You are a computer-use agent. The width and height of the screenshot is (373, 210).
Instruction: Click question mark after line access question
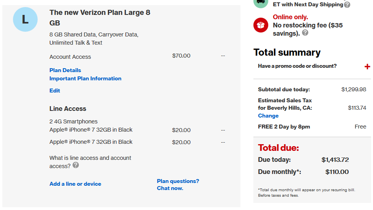click(x=76, y=165)
